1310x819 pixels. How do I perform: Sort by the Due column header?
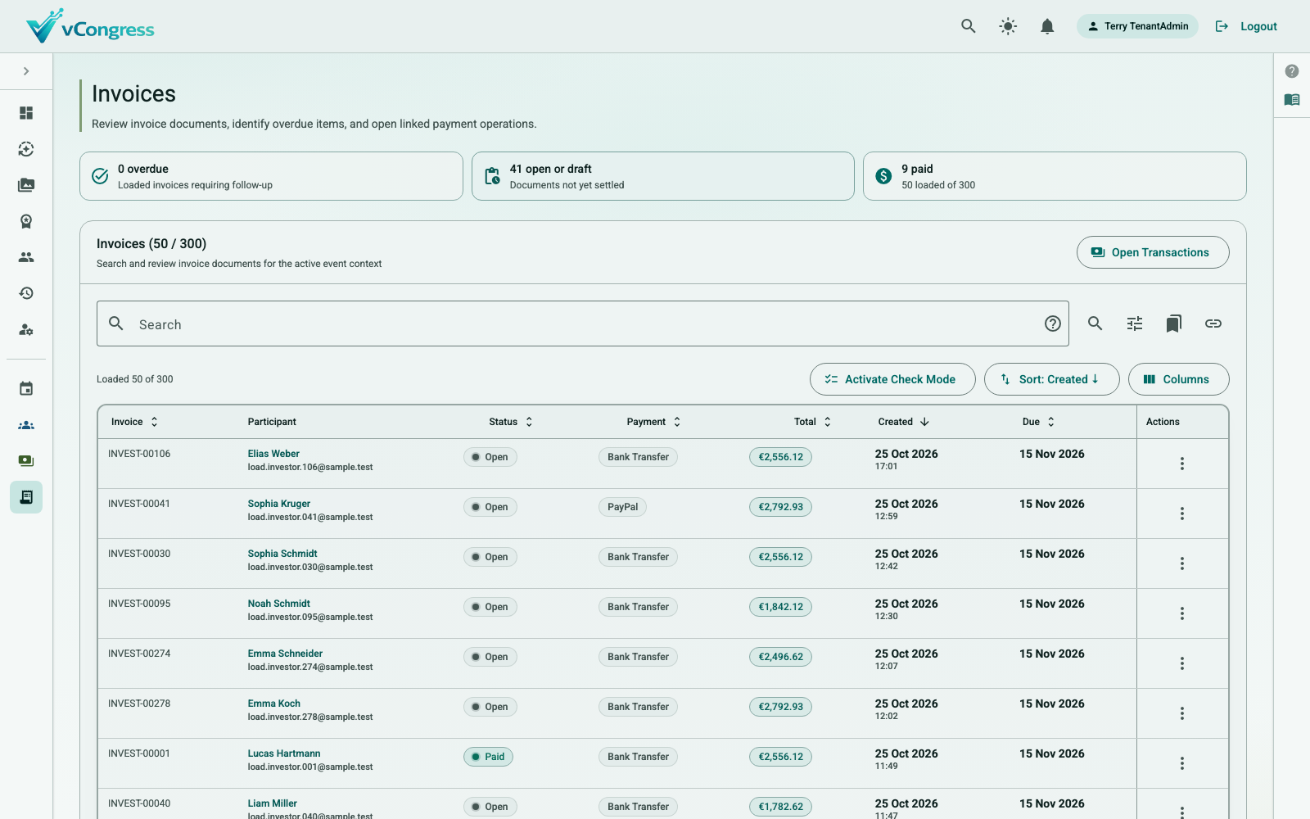tap(1039, 422)
